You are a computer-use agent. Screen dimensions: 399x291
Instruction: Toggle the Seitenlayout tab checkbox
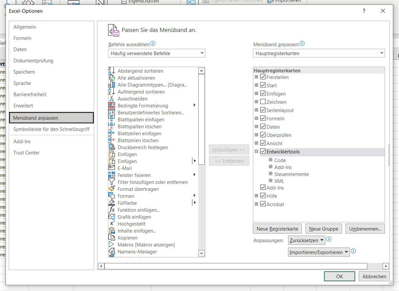[x=263, y=110]
